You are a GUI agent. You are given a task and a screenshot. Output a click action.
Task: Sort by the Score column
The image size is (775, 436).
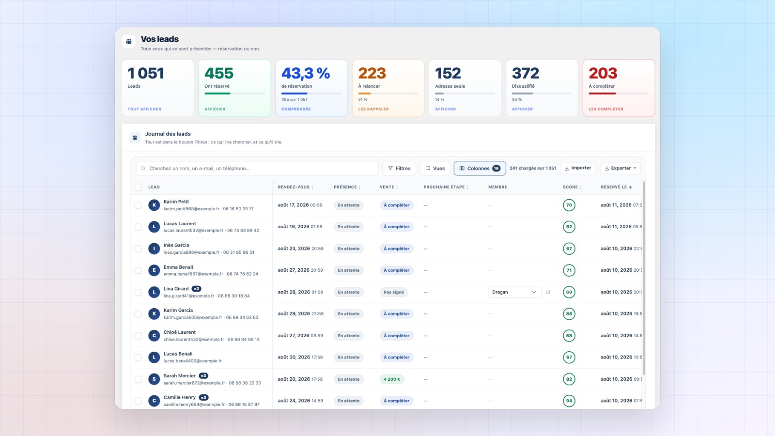(573, 187)
